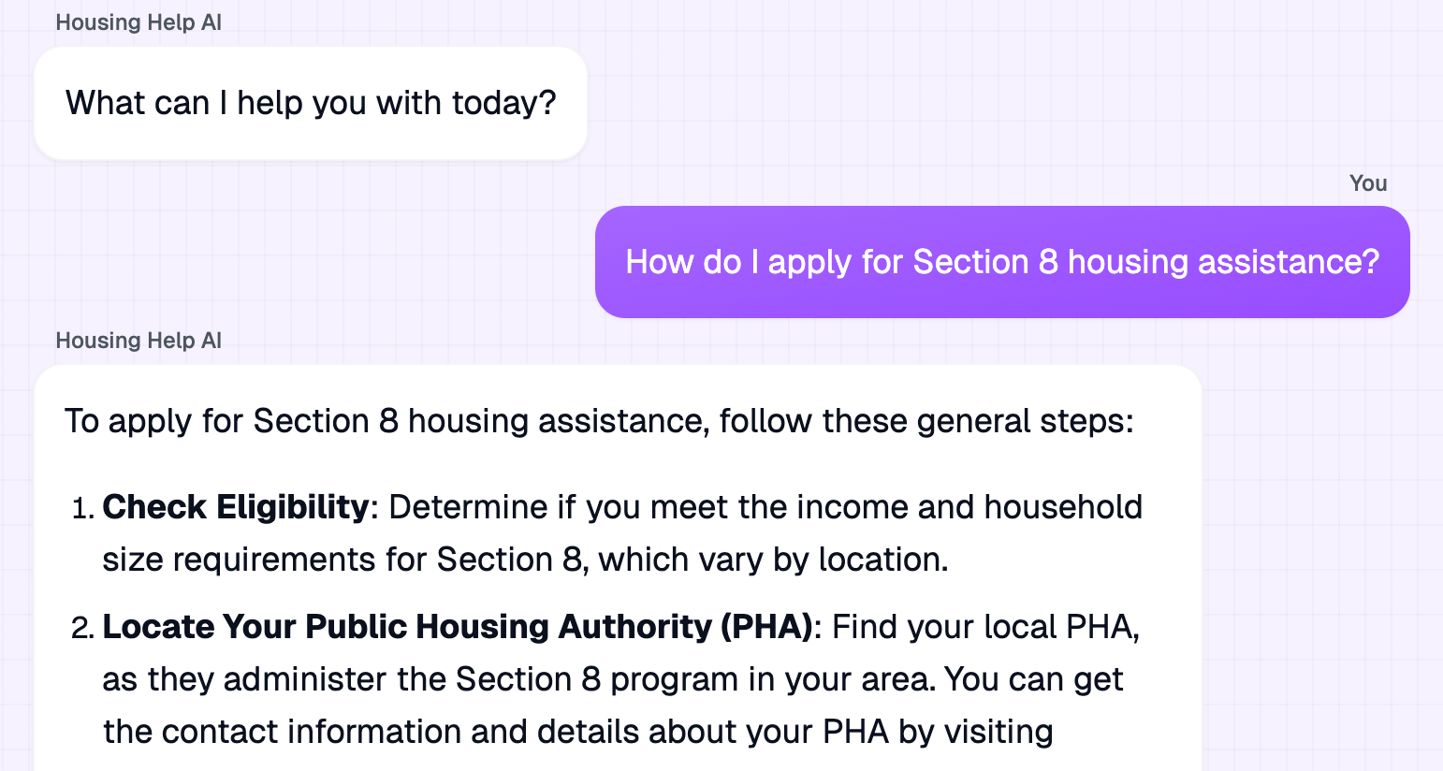This screenshot has width=1443, height=771.
Task: Click the list number 2 marker
Action: pos(82,628)
